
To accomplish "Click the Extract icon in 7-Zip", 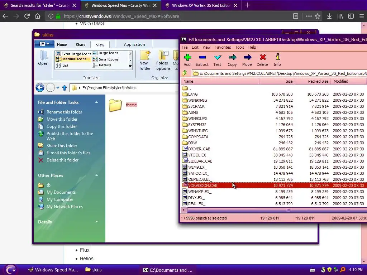I will tap(202, 60).
